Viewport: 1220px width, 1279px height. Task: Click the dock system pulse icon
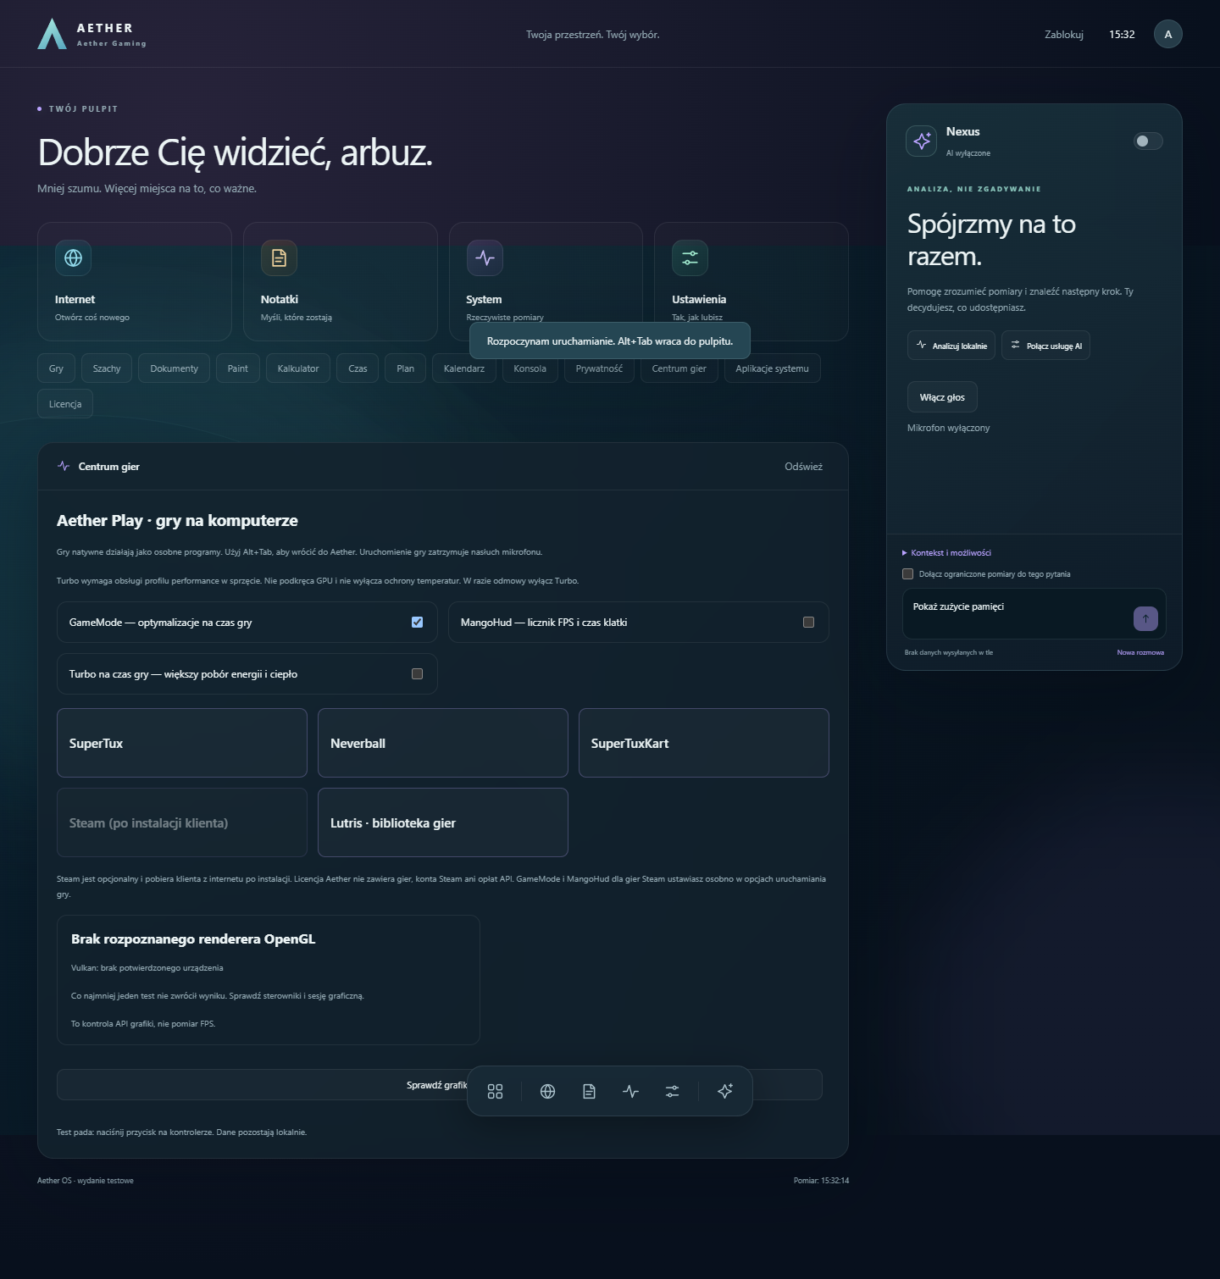coord(631,1091)
